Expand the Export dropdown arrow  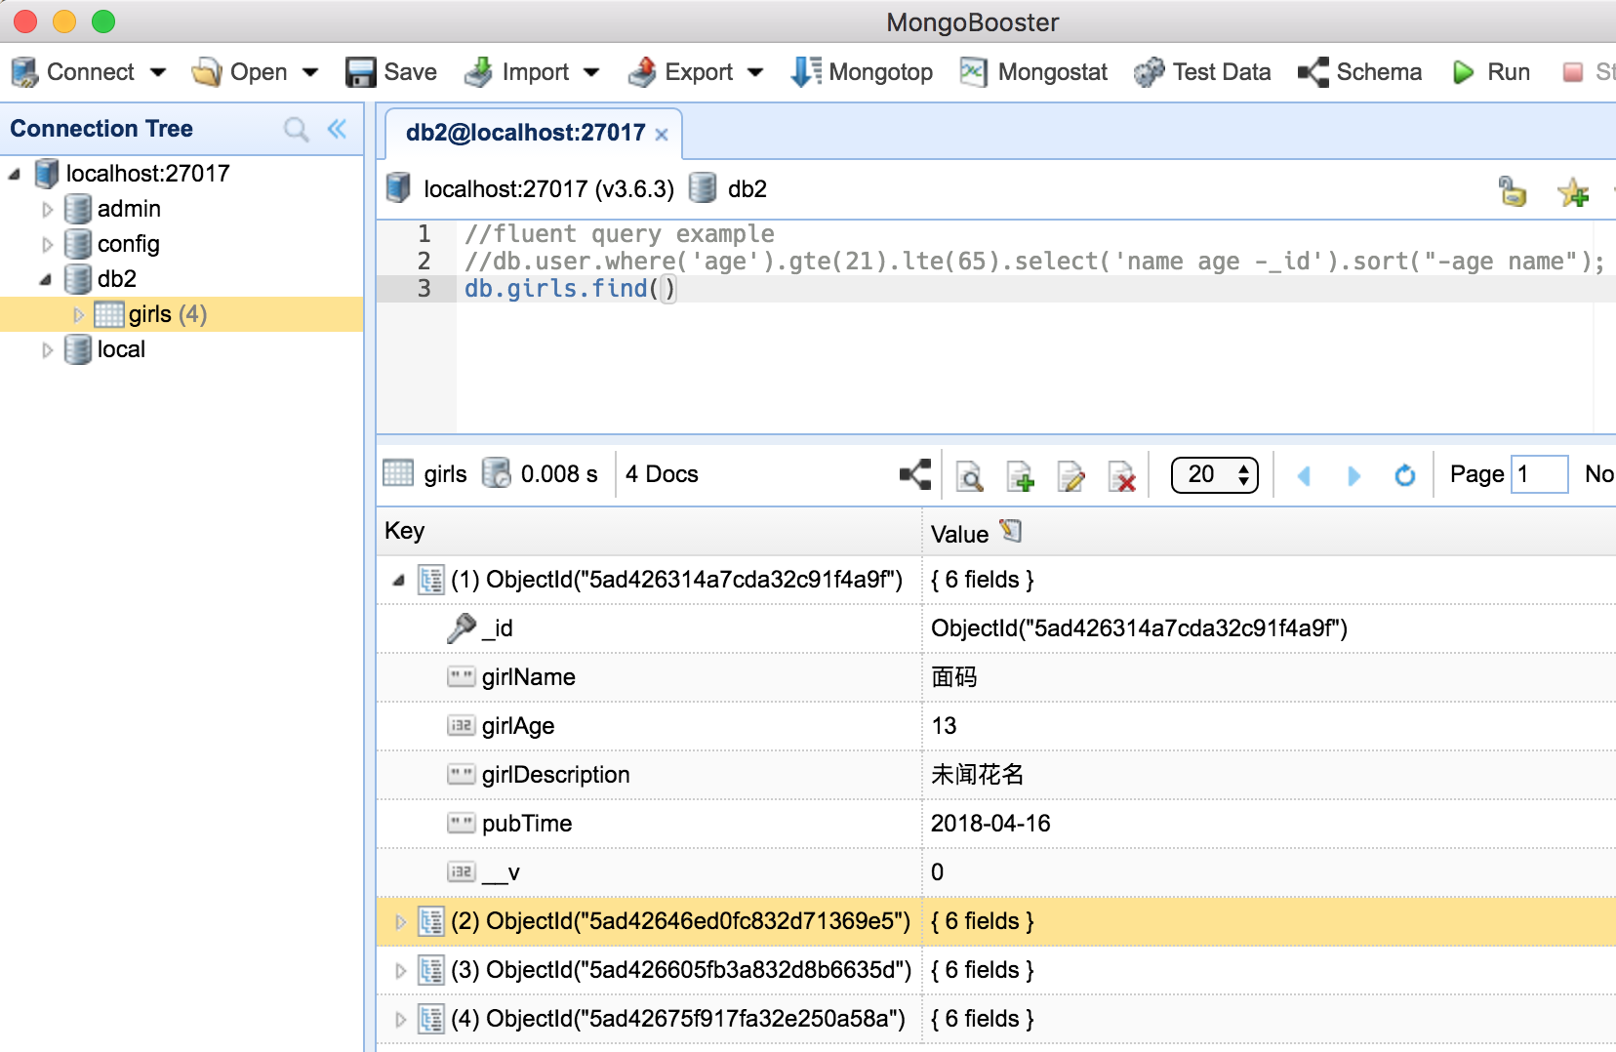pyautogui.click(x=755, y=72)
